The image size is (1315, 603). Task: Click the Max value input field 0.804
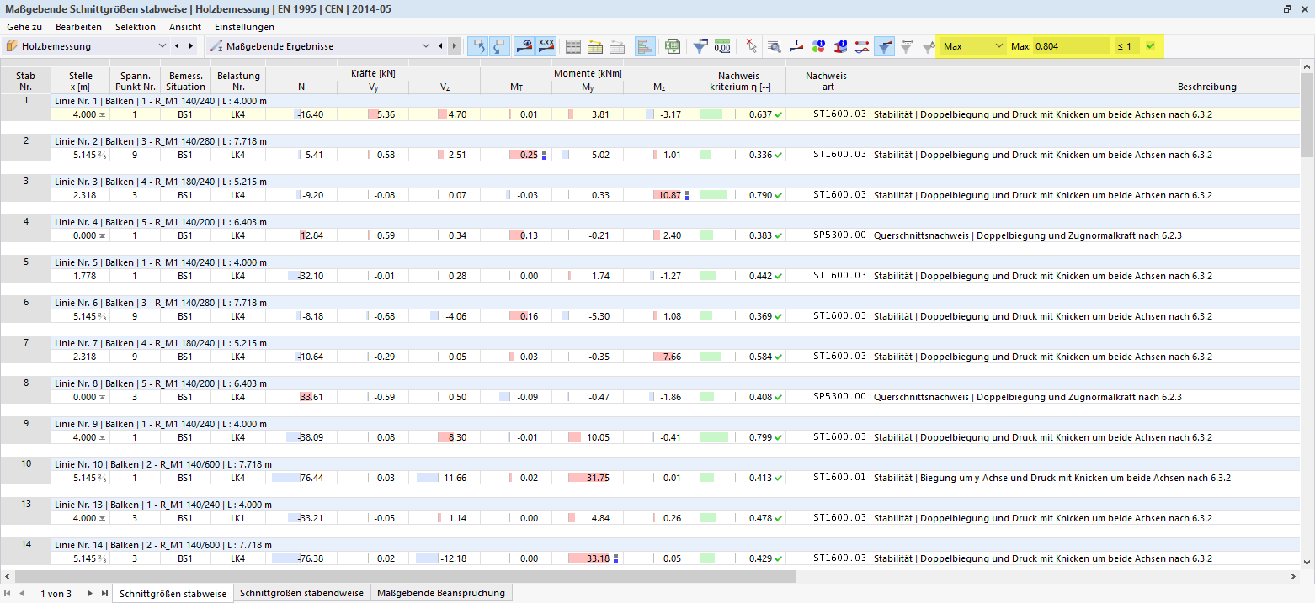pyautogui.click(x=1072, y=46)
